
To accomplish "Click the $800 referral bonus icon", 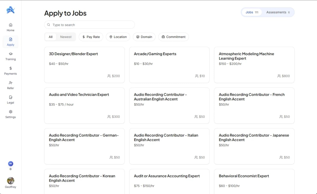I will 279,76.
